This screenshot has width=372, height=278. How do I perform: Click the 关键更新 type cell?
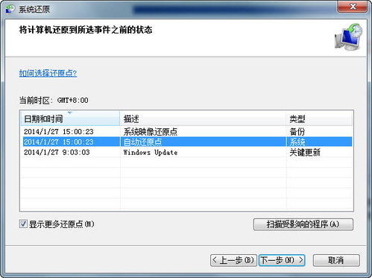[x=305, y=152]
